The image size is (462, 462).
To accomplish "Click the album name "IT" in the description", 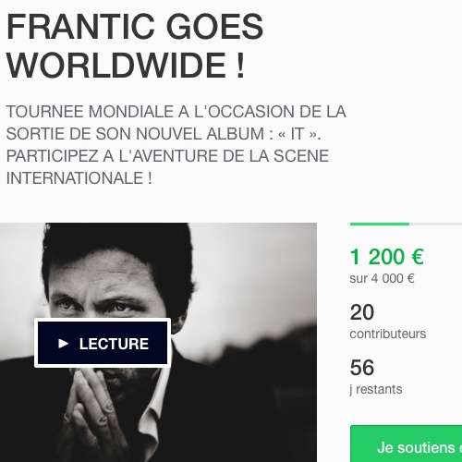I will click(x=296, y=134).
